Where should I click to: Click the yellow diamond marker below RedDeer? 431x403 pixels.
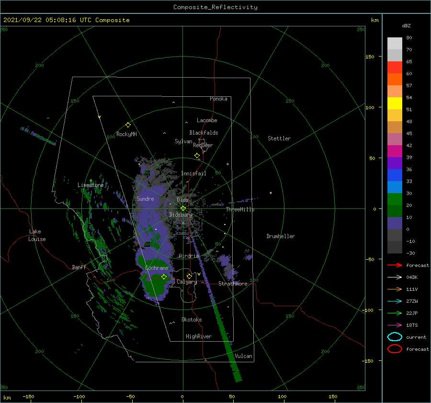197,156
